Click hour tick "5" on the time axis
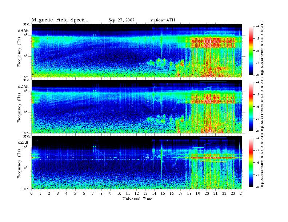This screenshot has width=288, height=222. (x=75, y=193)
